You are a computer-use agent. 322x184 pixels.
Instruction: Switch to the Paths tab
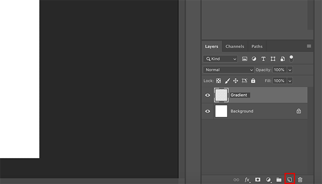[x=257, y=46]
